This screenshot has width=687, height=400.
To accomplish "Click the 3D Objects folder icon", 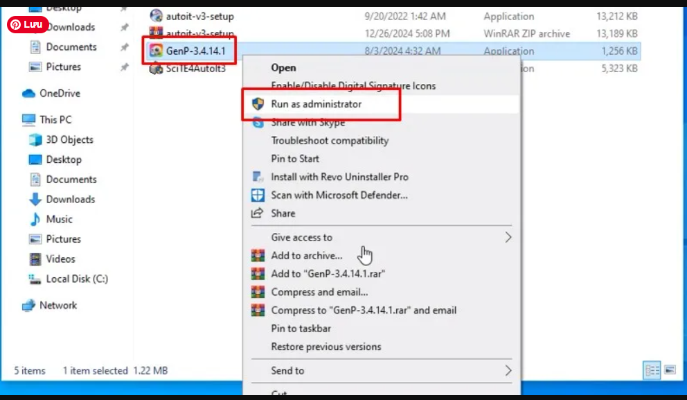I will [x=35, y=140].
